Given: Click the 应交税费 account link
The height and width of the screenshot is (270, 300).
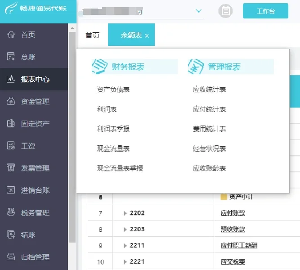Looking at the screenshot, I should 233,261.
